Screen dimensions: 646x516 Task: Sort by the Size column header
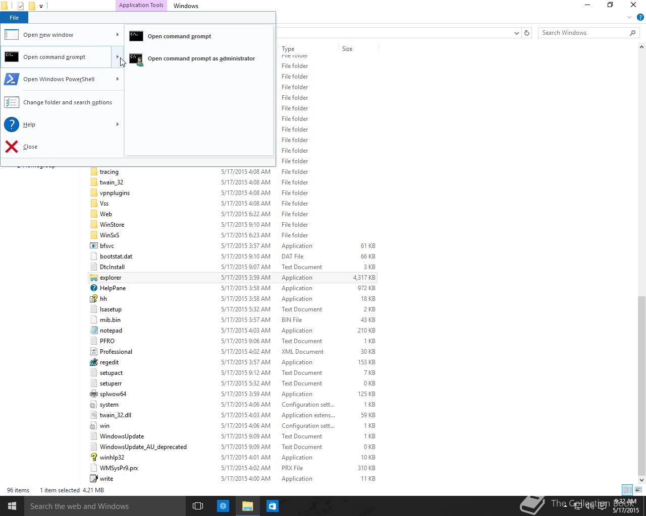(x=359, y=49)
